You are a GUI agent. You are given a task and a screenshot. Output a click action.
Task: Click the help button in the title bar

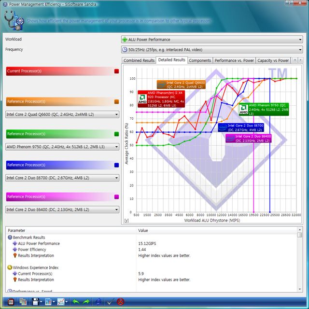[289, 3]
